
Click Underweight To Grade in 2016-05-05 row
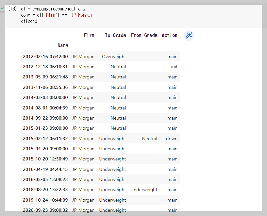112,180
